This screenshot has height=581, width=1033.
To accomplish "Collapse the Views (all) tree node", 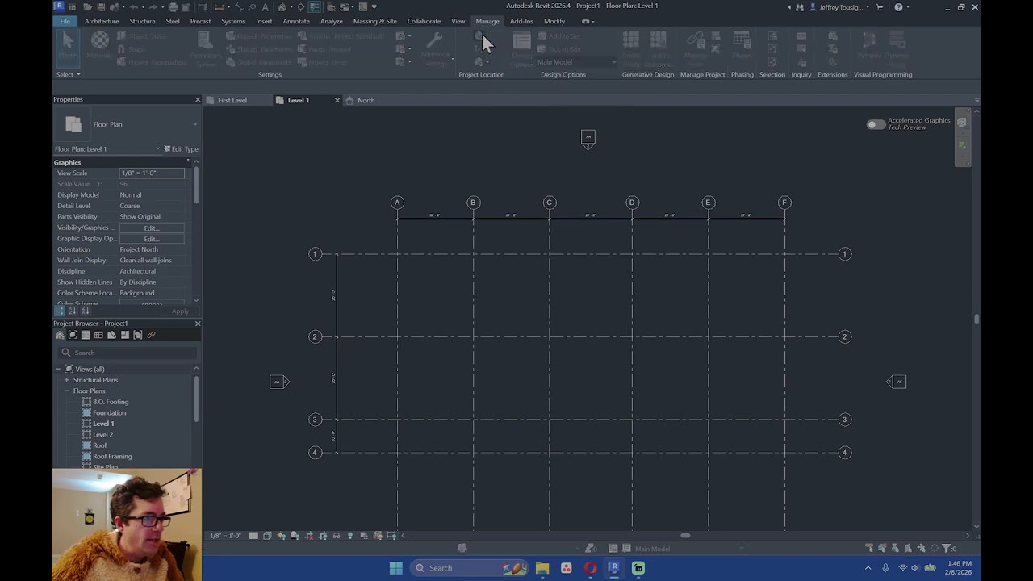I will pyautogui.click(x=58, y=369).
